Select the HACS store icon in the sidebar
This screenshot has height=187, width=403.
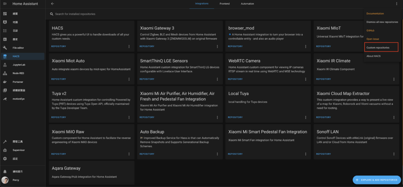click(5, 56)
